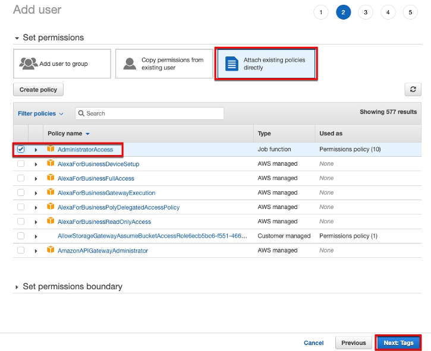This screenshot has width=431, height=351.
Task: Click the 'Customer managed' type cell
Action: coord(284,236)
